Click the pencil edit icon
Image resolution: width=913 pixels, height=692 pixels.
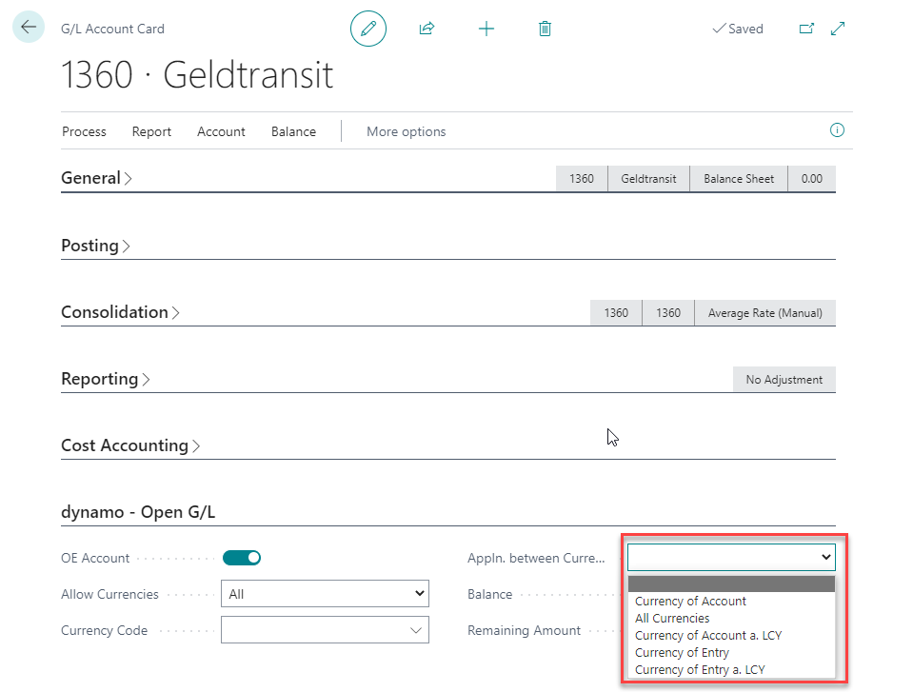368,29
